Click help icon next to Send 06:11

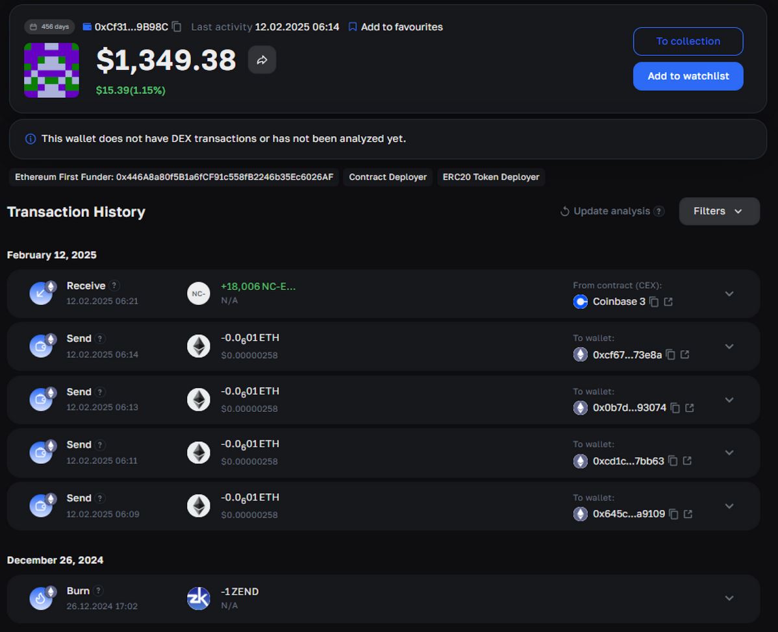tap(100, 444)
